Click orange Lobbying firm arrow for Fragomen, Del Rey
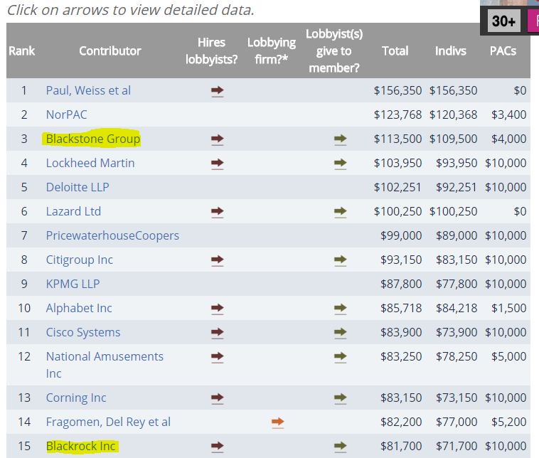539x458 pixels. [278, 422]
